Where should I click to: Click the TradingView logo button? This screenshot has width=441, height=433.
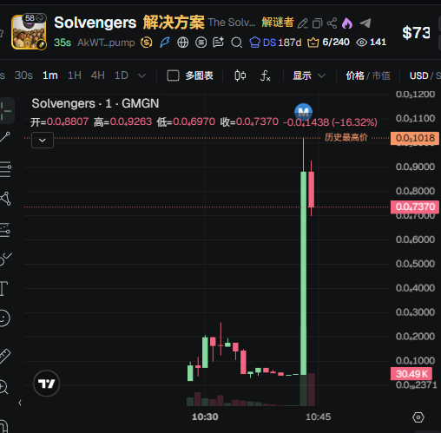coord(47,384)
